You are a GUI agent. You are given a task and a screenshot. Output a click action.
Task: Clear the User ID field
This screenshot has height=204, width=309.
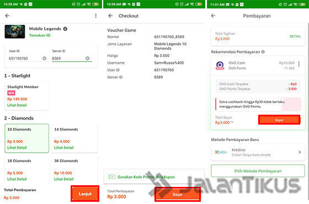[x=44, y=58]
